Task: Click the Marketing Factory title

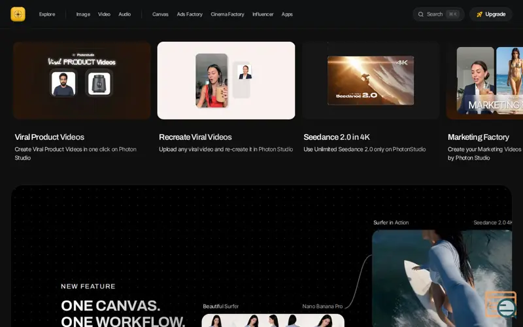Action: pos(479,137)
